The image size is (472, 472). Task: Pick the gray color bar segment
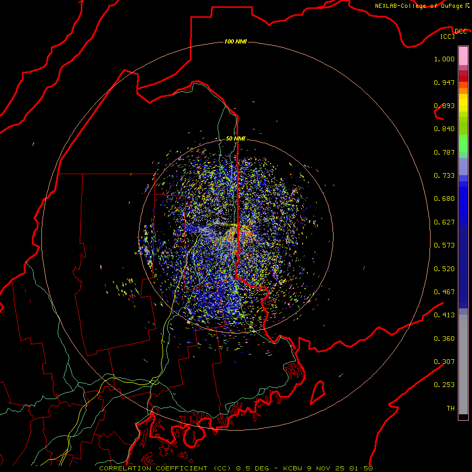pyautogui.click(x=463, y=364)
